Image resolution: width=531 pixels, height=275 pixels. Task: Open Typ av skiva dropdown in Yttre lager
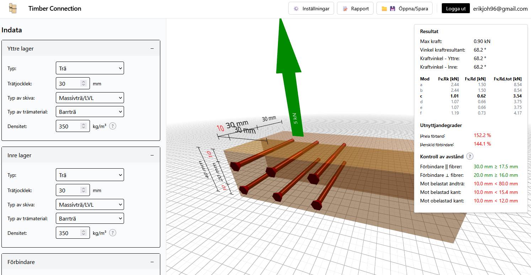(90, 98)
